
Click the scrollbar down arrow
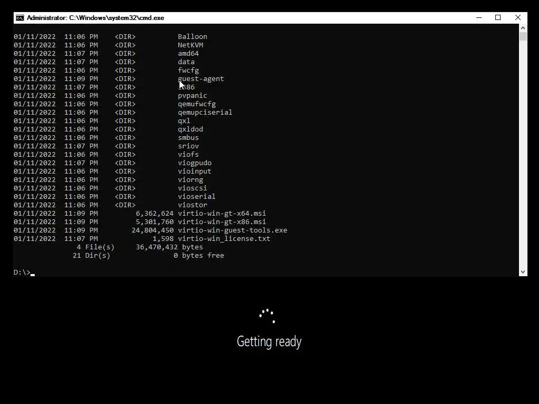tap(523, 272)
